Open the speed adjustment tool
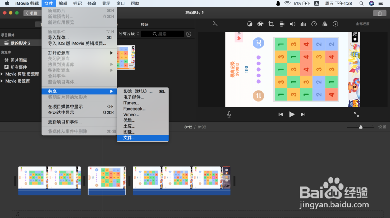 314,24
